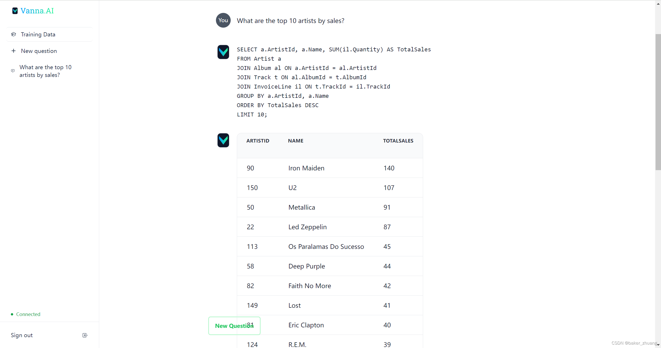Click the New Question button
The height and width of the screenshot is (348, 661).
click(234, 326)
